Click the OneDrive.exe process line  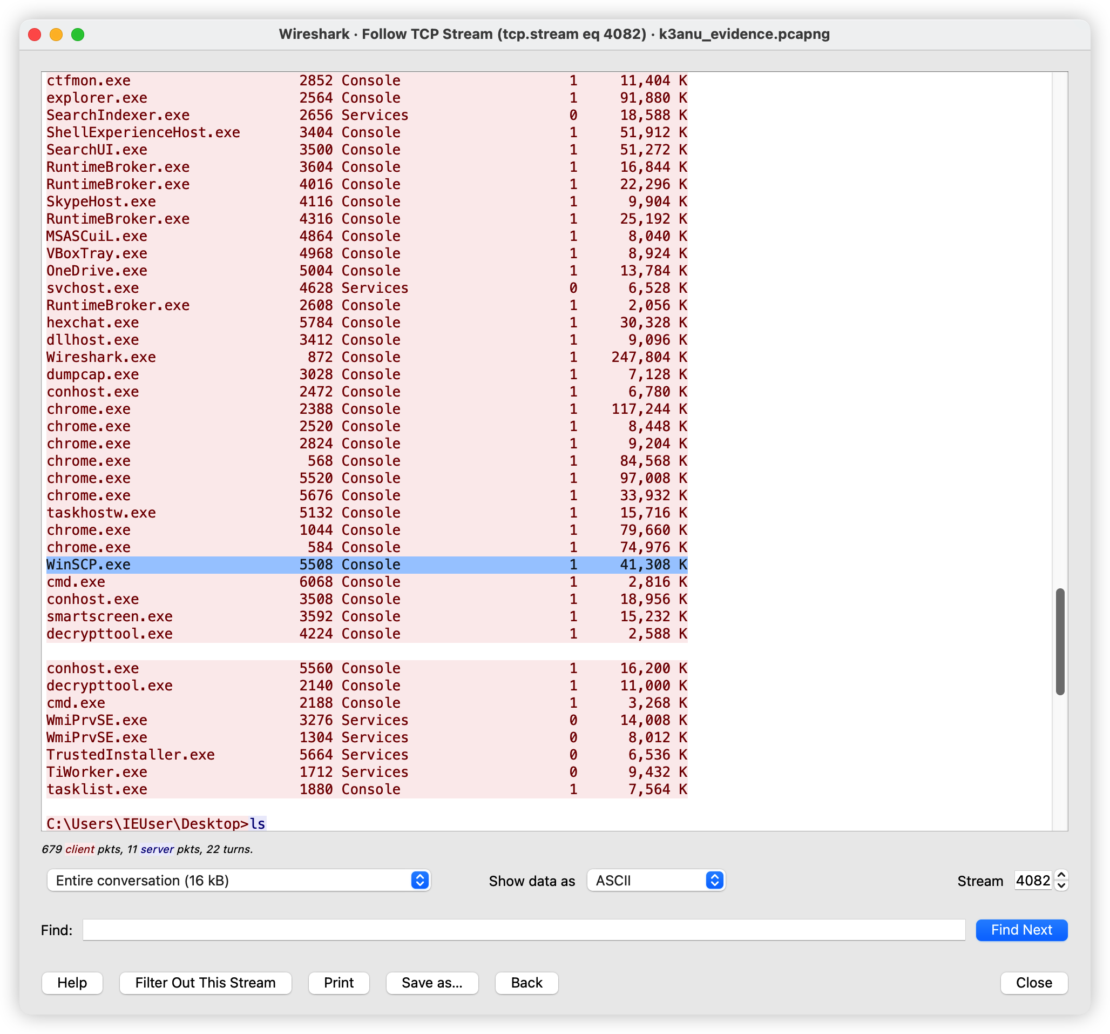pos(367,271)
